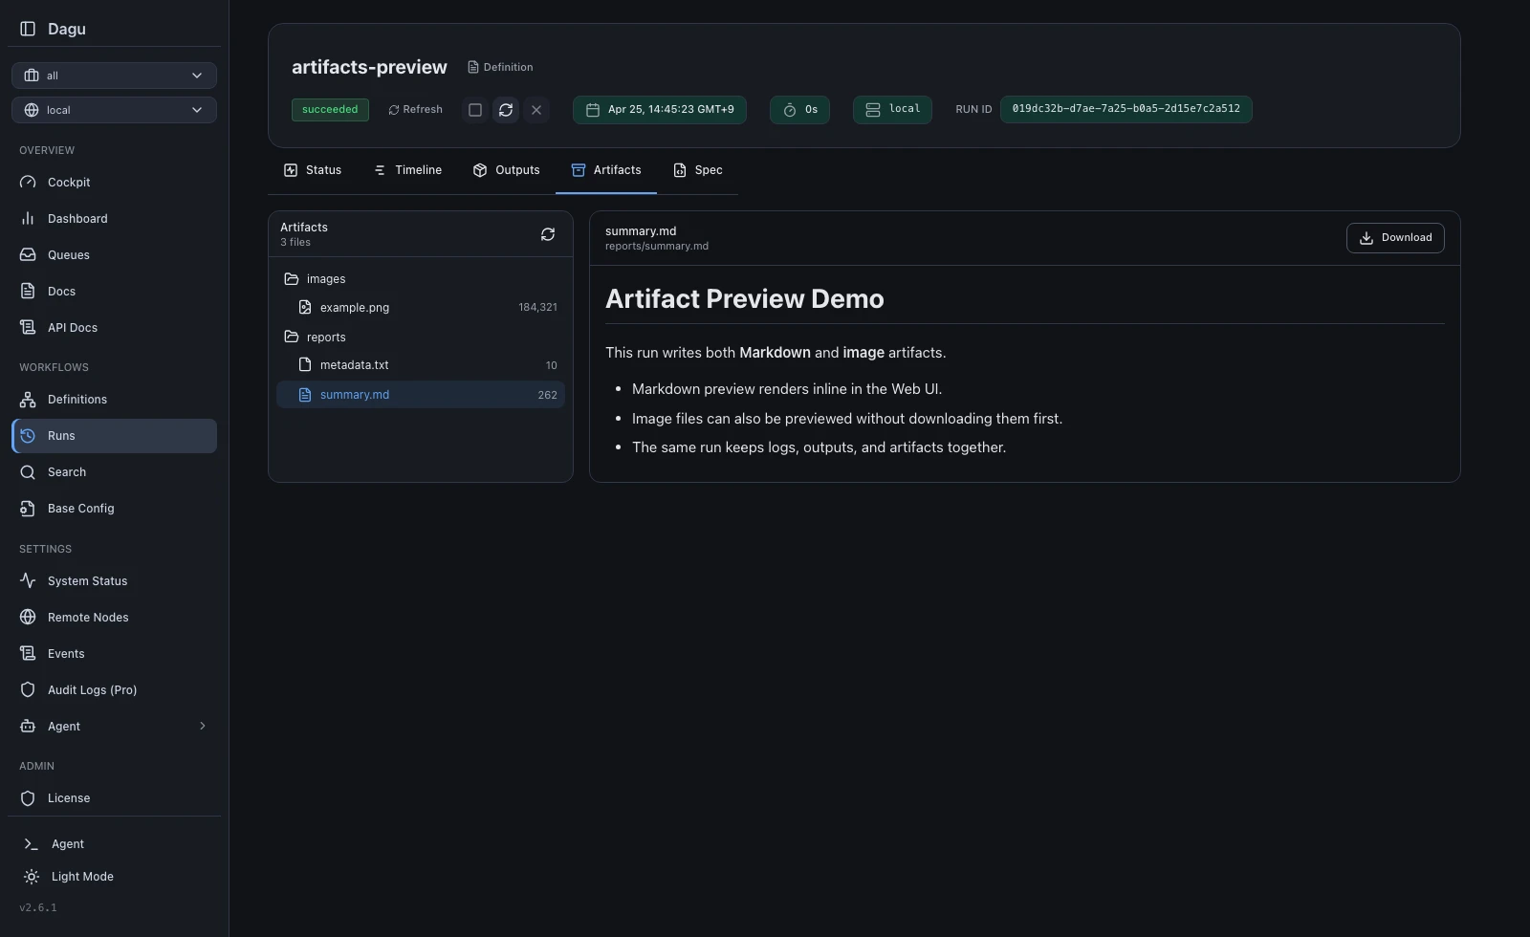Click the stop run square icon
1530x937 pixels.
point(475,110)
